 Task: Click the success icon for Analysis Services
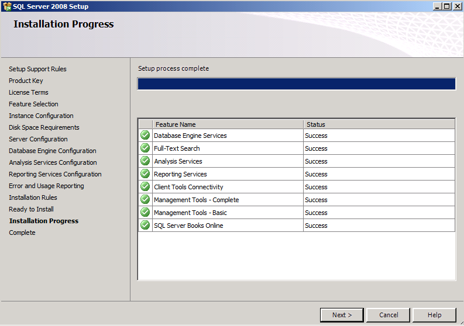click(x=145, y=161)
